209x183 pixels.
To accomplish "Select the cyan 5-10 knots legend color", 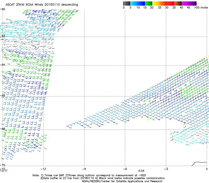I will 134,3.
